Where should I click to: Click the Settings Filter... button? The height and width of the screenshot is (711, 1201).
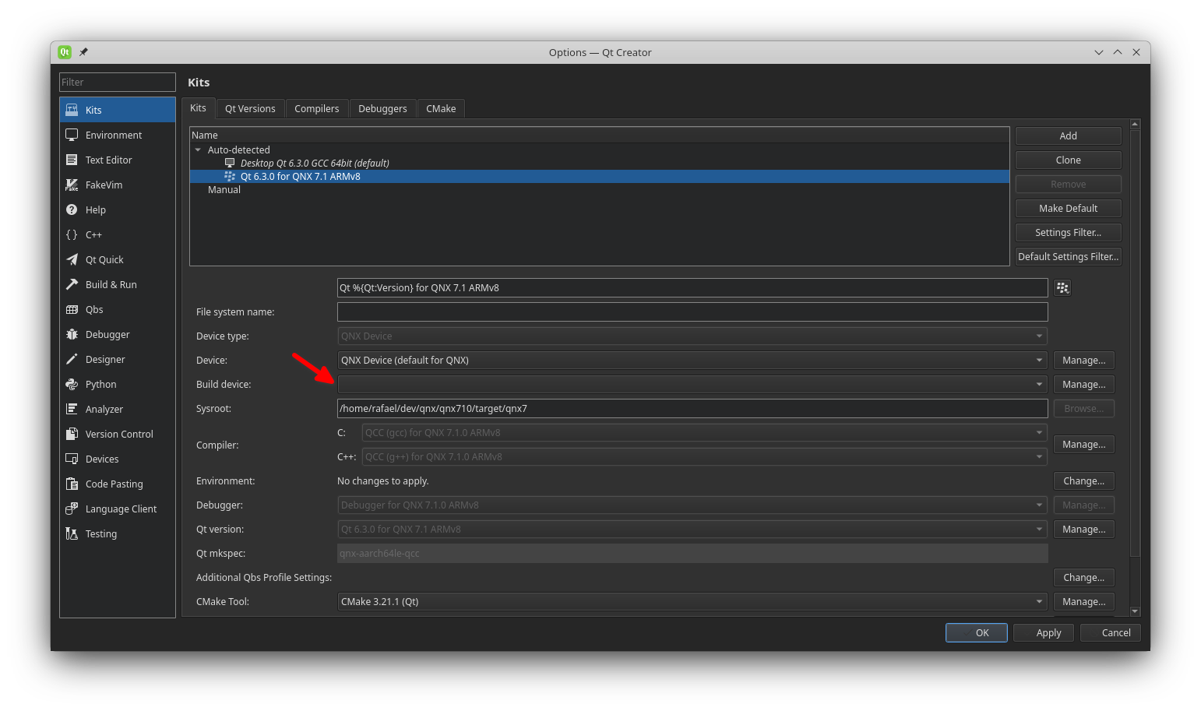pyautogui.click(x=1068, y=232)
